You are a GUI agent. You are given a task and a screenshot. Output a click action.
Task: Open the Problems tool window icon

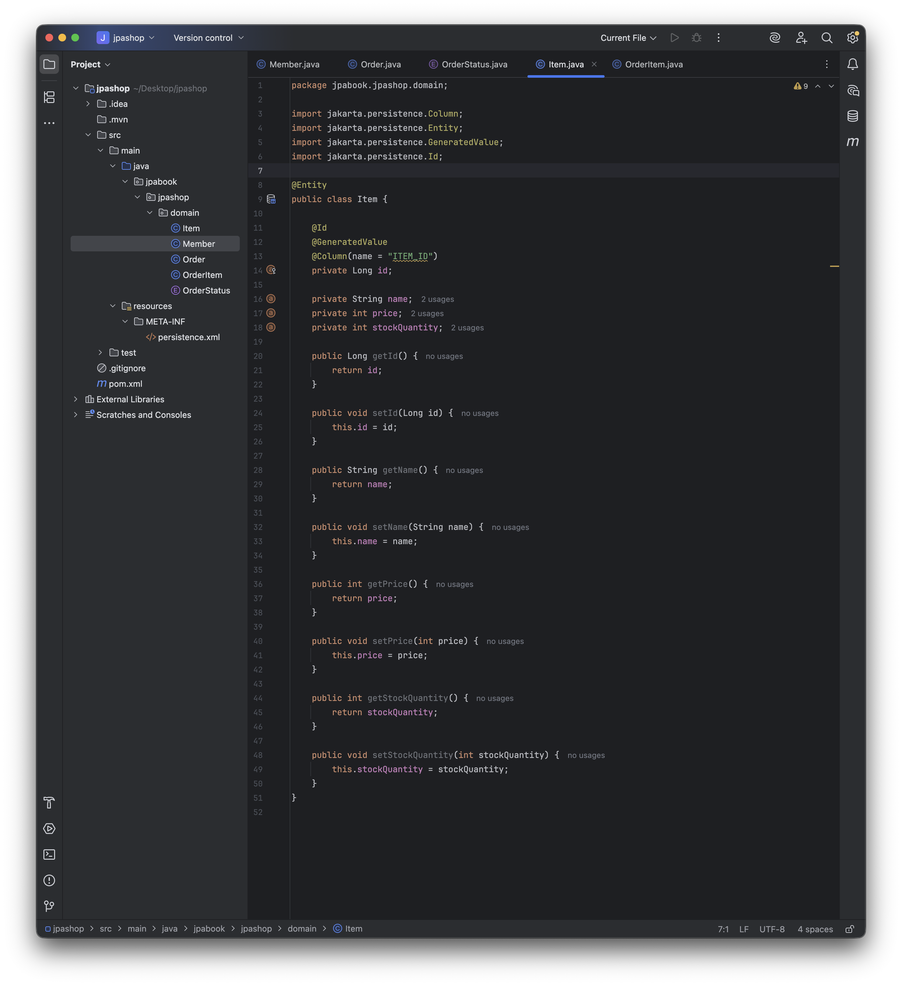click(x=49, y=880)
